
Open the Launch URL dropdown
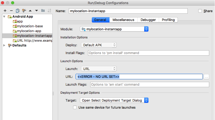coord(99,69)
